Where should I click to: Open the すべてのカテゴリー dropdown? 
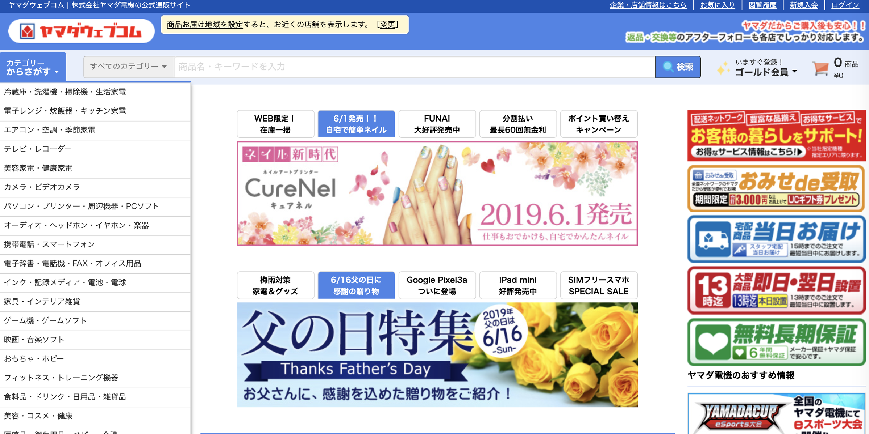click(129, 67)
